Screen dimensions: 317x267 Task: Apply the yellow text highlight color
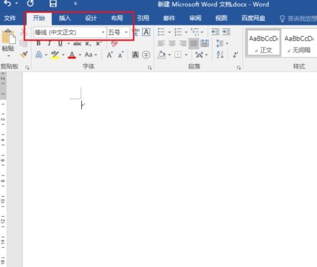pyautogui.click(x=55, y=55)
